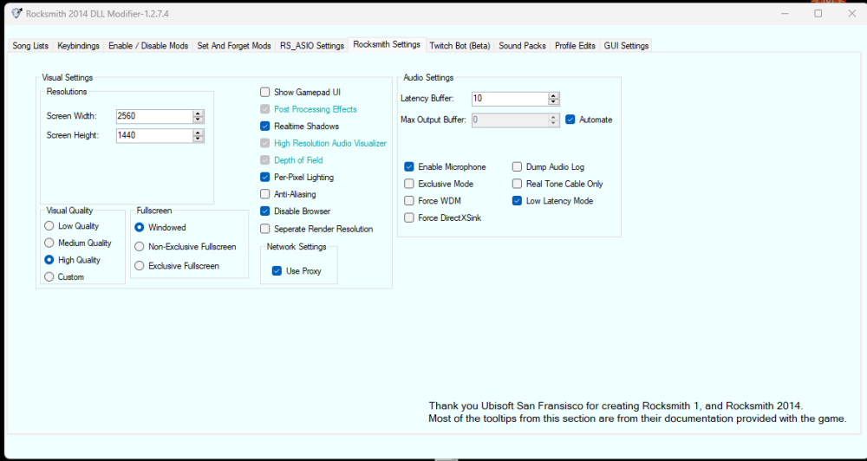
Task: Click the DLL Modifier title bar app icon
Action: [x=16, y=13]
